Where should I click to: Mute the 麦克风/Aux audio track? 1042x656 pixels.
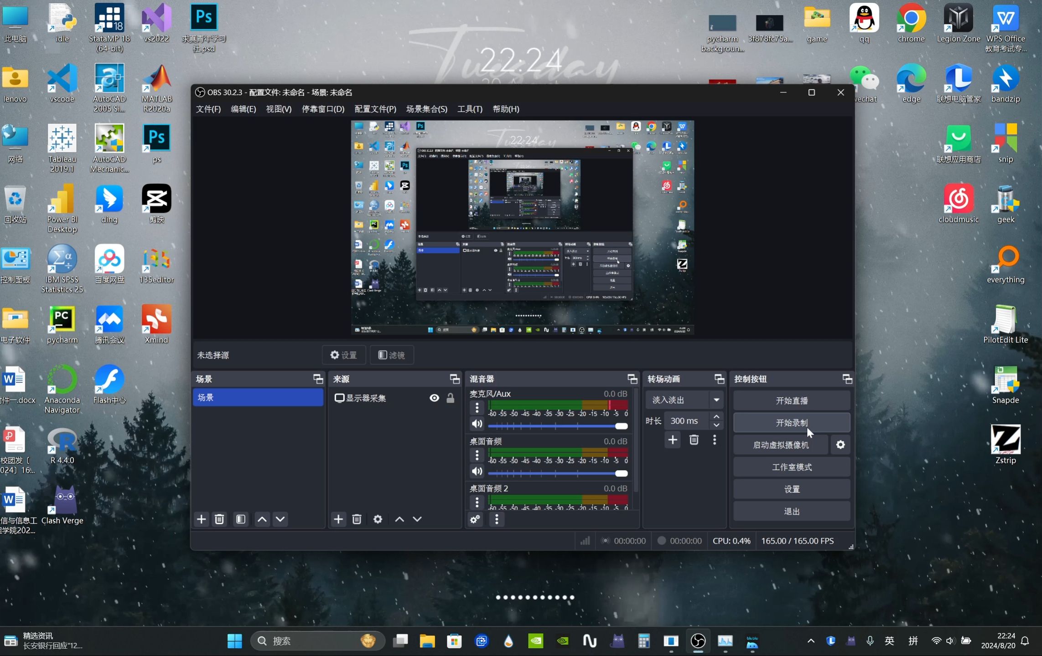point(477,425)
